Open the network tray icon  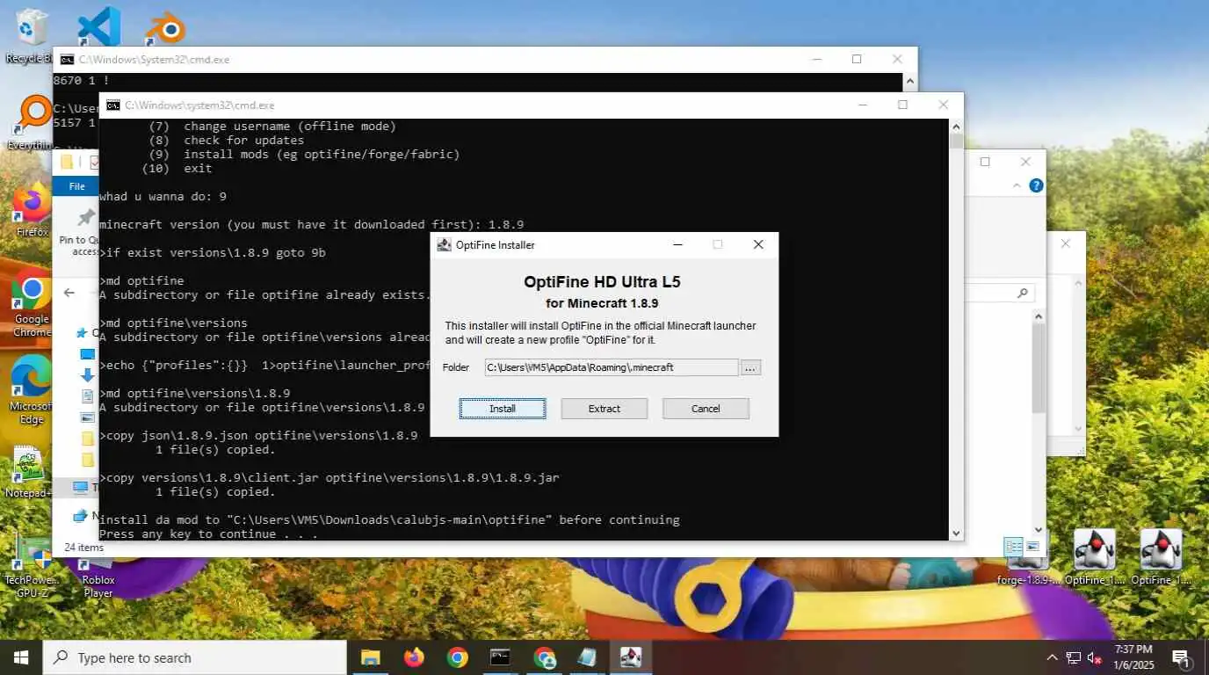point(1074,657)
